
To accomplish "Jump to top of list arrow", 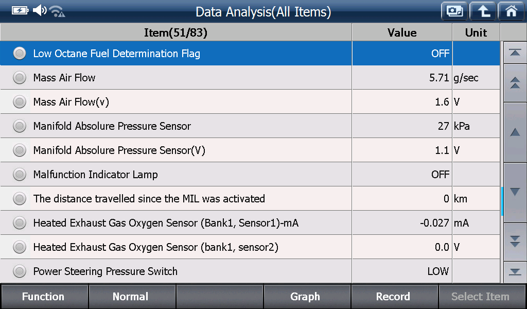I will [x=515, y=53].
